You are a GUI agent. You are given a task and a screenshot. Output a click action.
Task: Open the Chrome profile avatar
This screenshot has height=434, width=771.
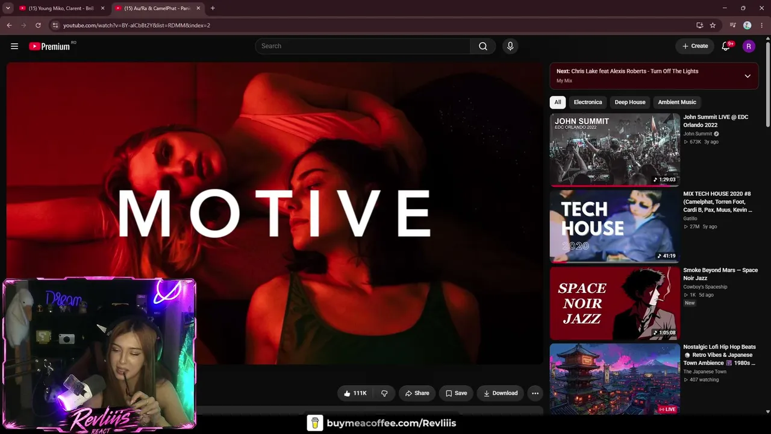tap(748, 25)
